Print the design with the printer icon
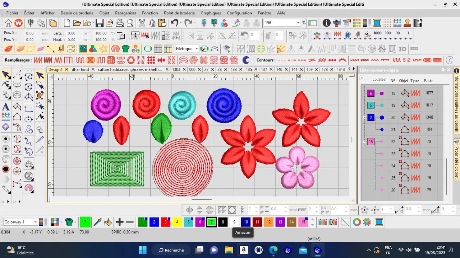460x258 pixels. 120,23
